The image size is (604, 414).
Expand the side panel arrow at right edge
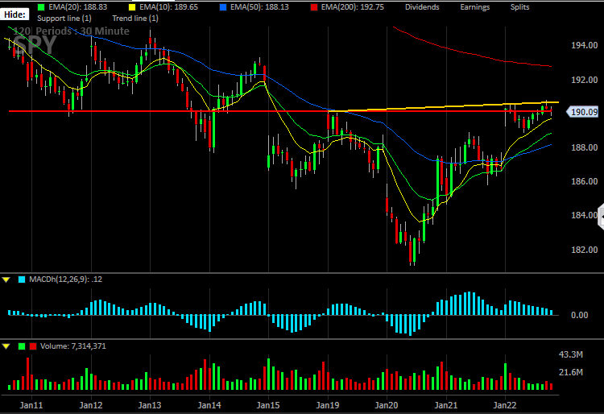[x=601, y=217]
